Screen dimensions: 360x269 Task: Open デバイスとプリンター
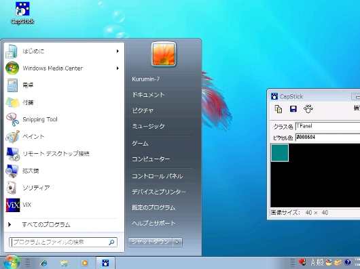pyautogui.click(x=159, y=192)
